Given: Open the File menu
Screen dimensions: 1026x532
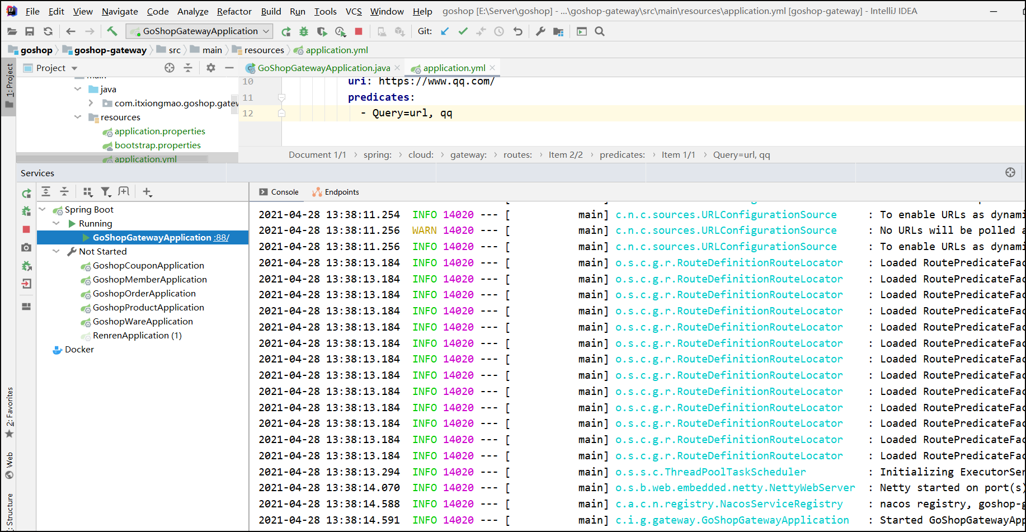Looking at the screenshot, I should 32,11.
